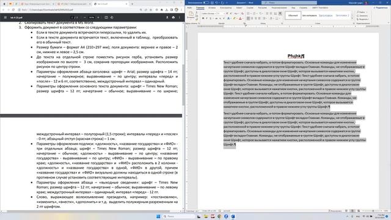Click the Clear Formatting icon

click(x=243, y=13)
